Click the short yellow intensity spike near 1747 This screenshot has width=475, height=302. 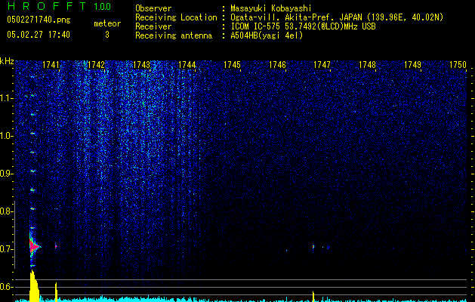313,297
